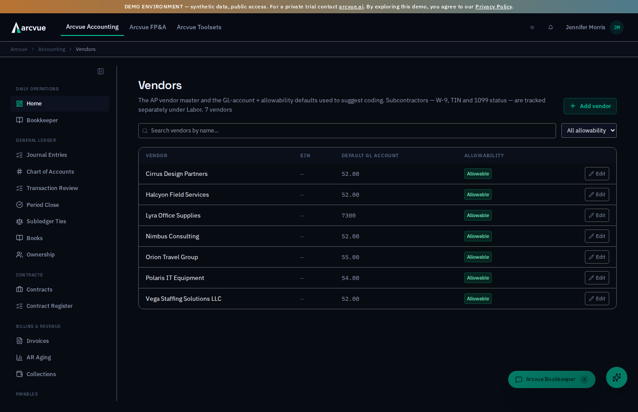Click the Accounting breadcrumb
The width and height of the screenshot is (638, 412).
[x=51, y=49]
